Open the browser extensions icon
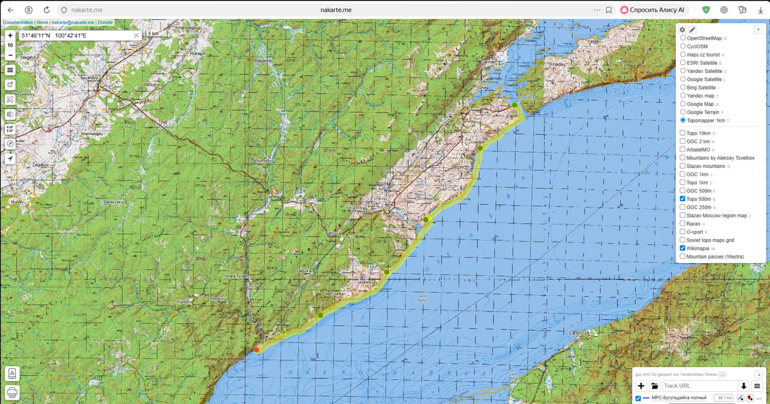Viewport: 770px width, 404px height. point(742,10)
